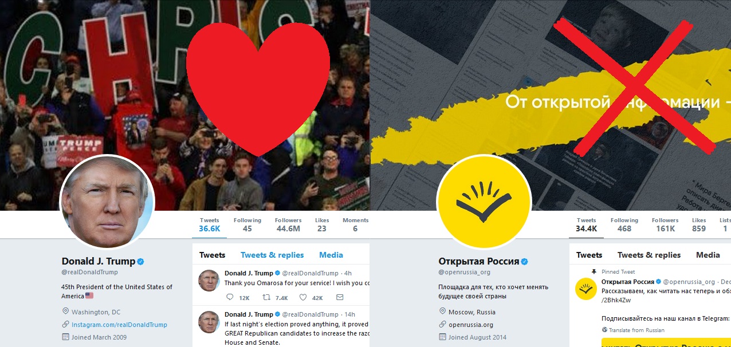Click the envelope message icon on the tweet

[x=340, y=297]
